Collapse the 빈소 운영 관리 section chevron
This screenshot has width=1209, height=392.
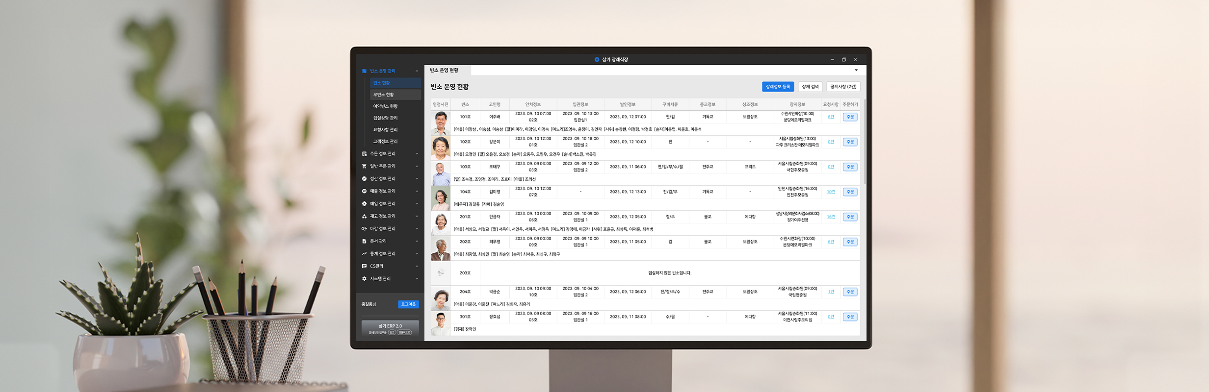coord(417,71)
